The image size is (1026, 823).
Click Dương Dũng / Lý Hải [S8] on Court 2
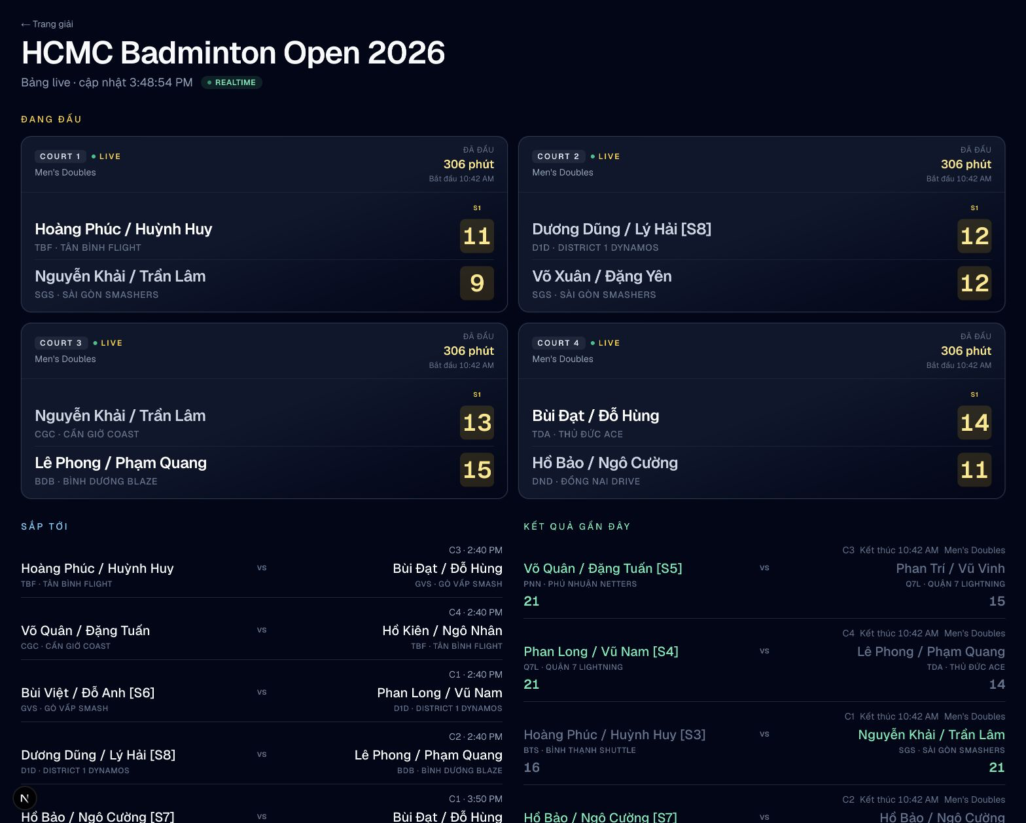pos(622,229)
